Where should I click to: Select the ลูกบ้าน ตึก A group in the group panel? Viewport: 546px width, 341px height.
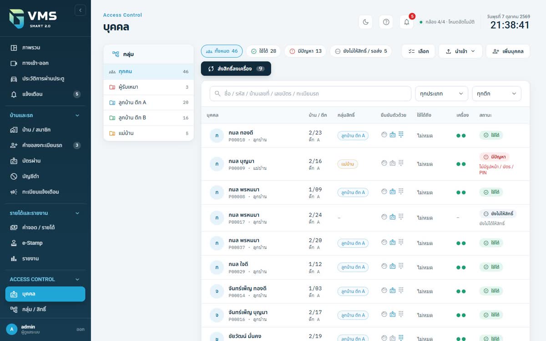(x=149, y=103)
